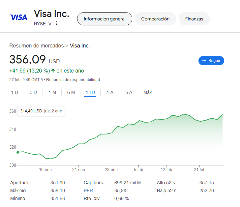The height and width of the screenshot is (207, 240).
Task: Select the 1 M time range
Action: click(x=52, y=92)
